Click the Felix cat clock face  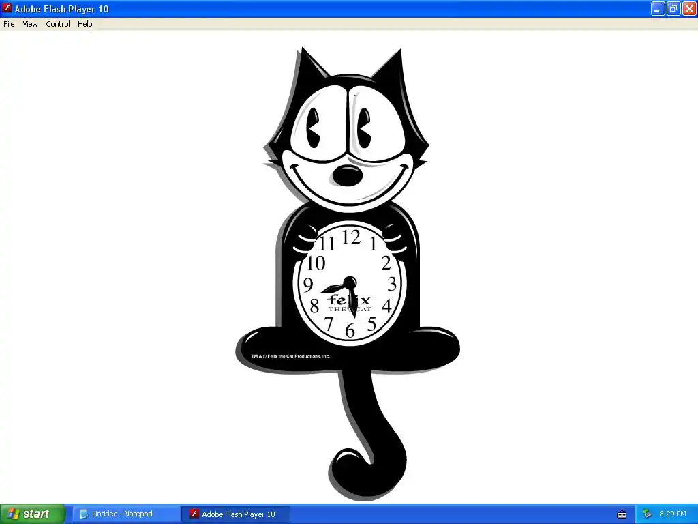350,284
